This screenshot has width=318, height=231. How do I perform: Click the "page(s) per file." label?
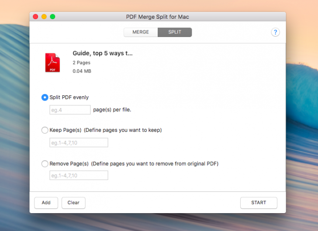tap(112, 110)
